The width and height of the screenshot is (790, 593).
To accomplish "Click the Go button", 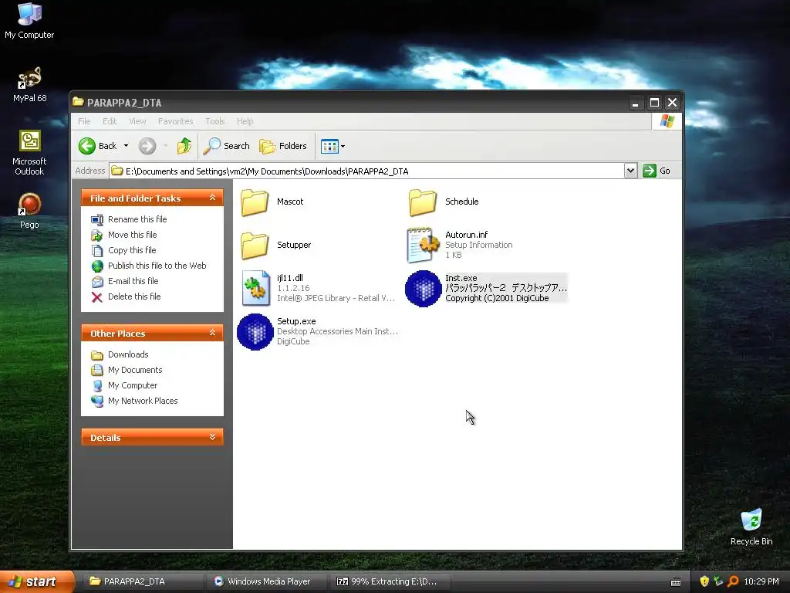I will pyautogui.click(x=657, y=171).
